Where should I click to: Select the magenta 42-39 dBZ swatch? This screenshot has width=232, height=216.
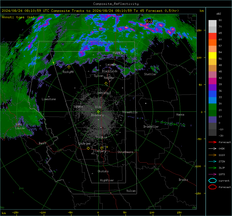coord(212,81)
